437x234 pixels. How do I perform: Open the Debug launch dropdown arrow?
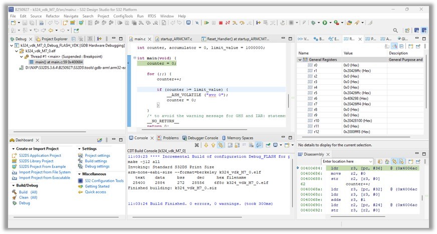(319, 23)
